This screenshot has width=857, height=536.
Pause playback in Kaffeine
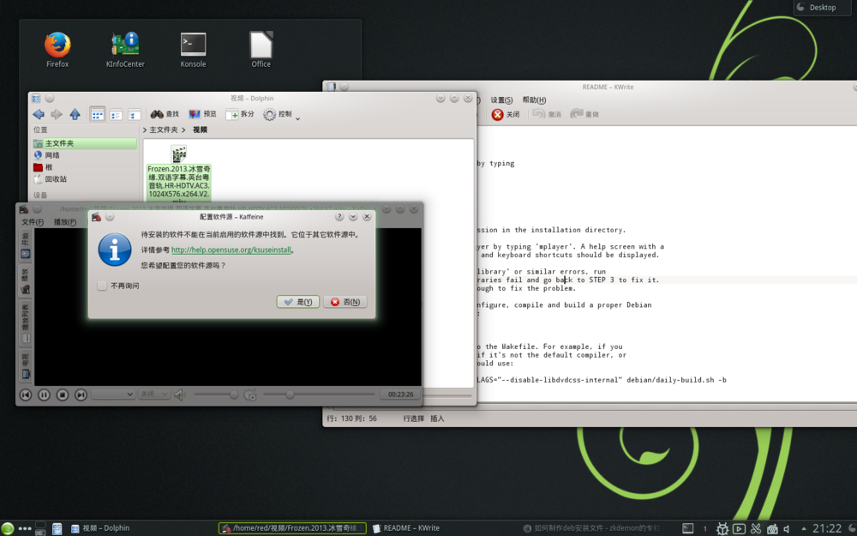(45, 394)
